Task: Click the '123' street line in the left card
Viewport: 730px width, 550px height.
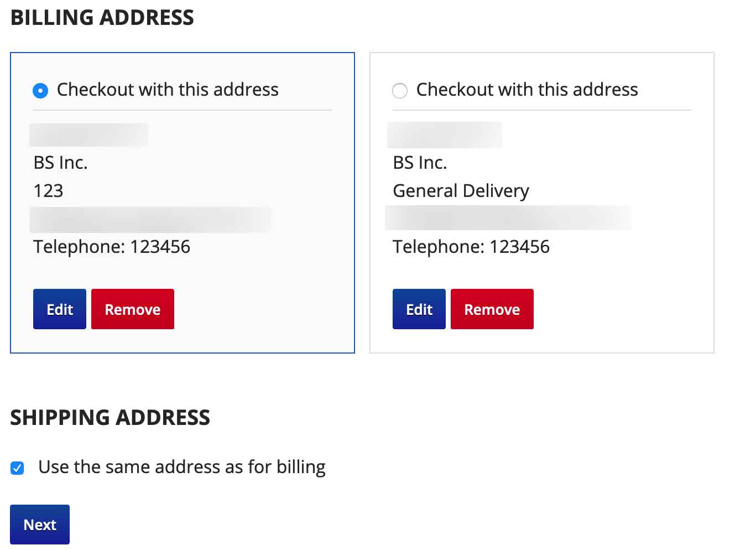Action: [49, 191]
